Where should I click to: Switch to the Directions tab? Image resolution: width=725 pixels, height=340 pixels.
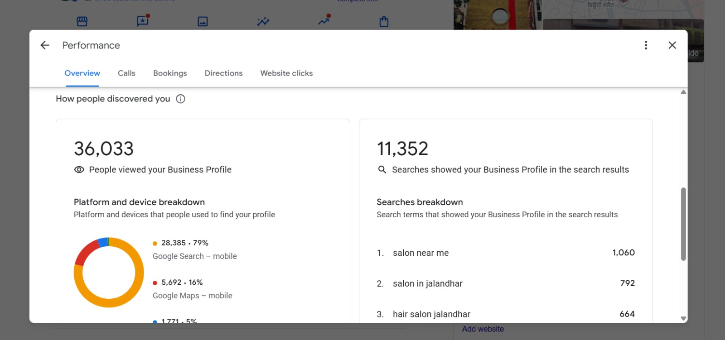[x=223, y=73]
